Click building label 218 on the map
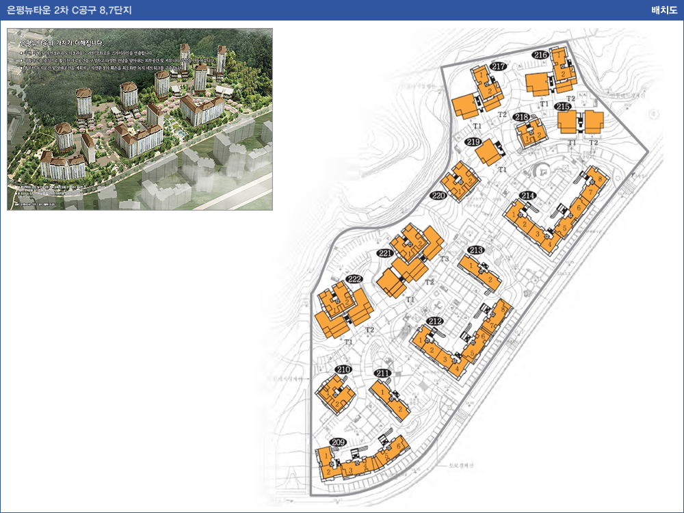The width and height of the screenshot is (684, 513). coord(522,118)
